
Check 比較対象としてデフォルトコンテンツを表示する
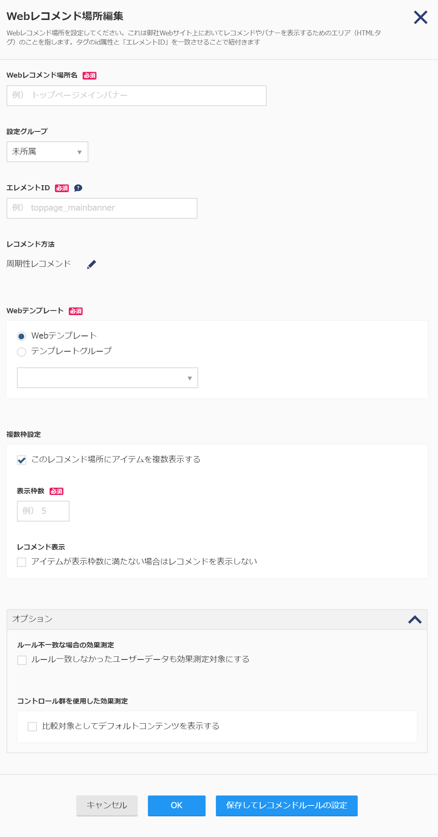click(32, 727)
